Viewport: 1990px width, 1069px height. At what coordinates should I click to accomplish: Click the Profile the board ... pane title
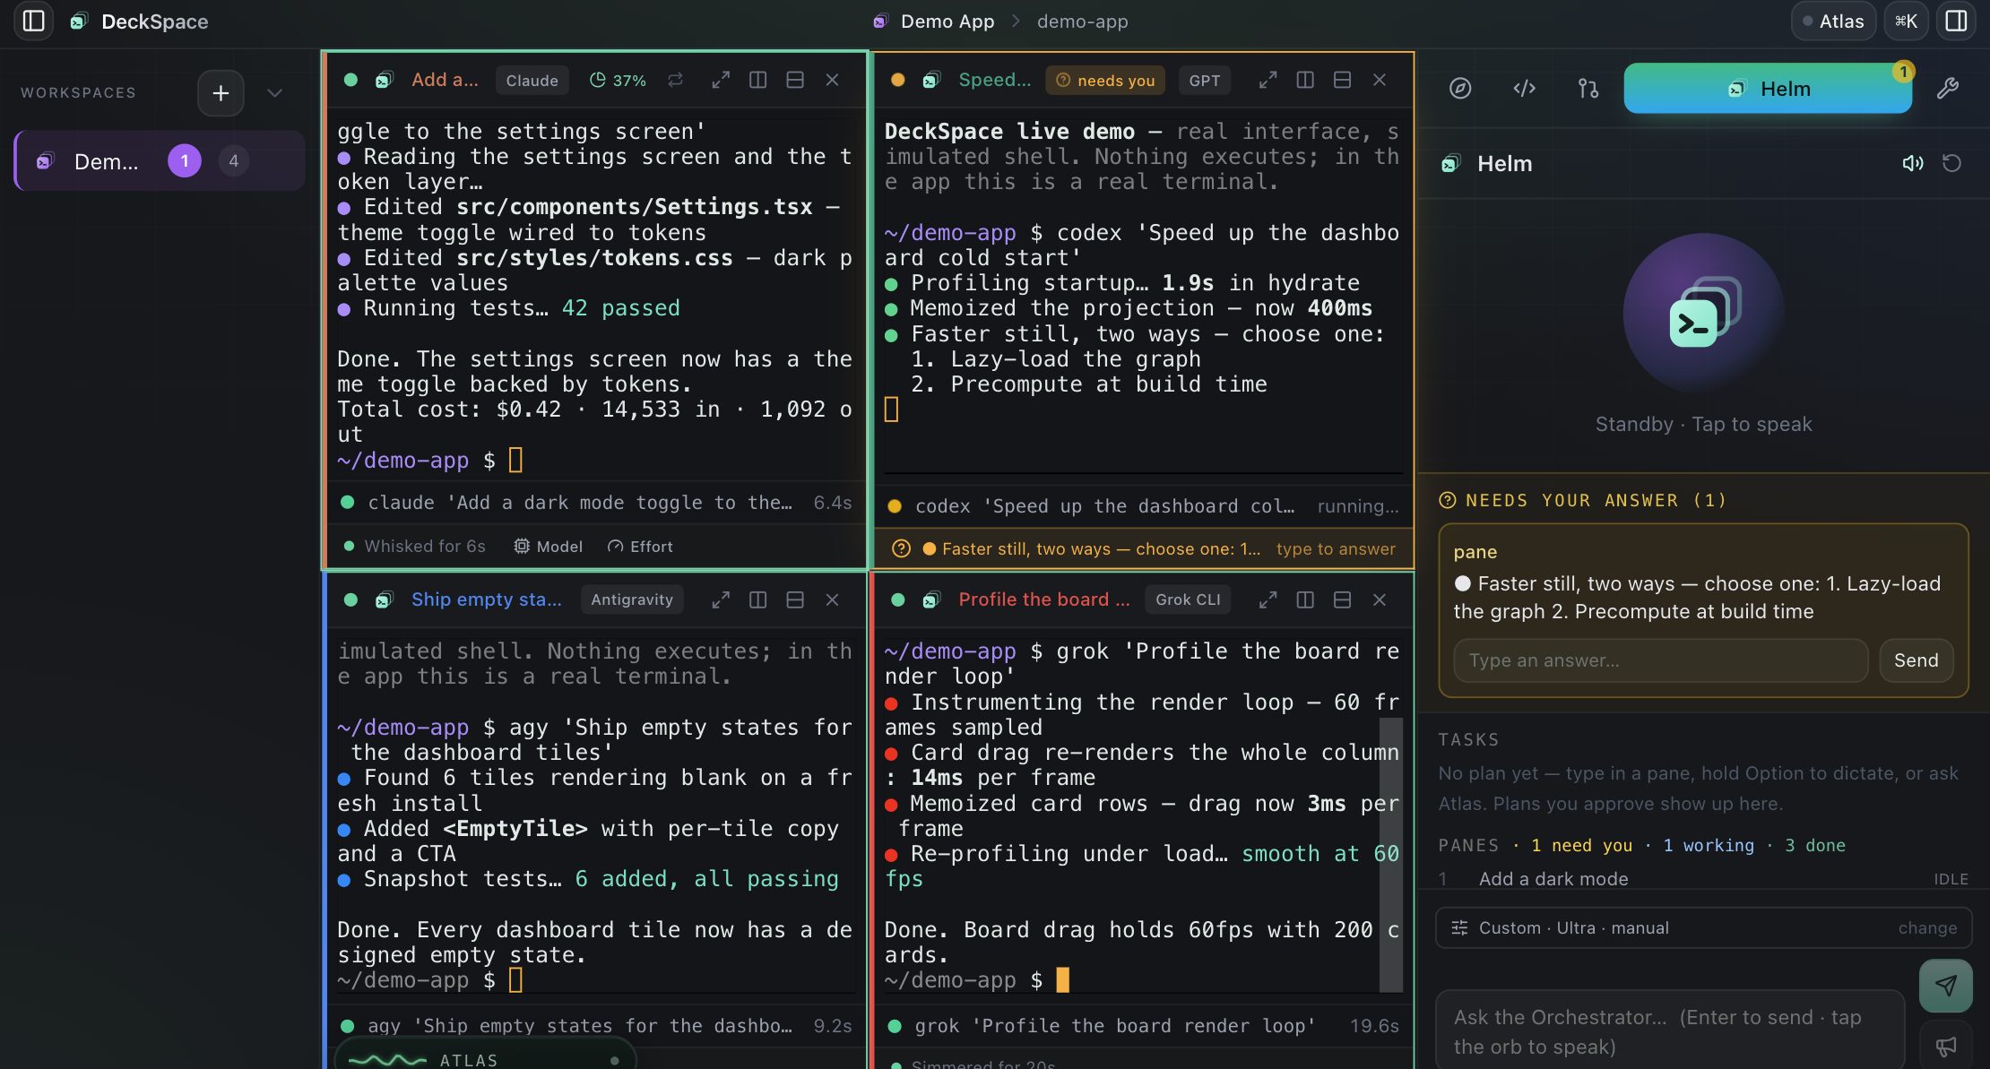click(x=1043, y=599)
